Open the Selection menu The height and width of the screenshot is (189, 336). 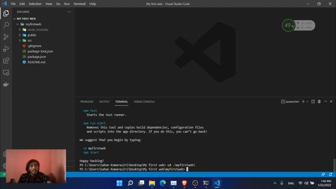[x=35, y=4]
